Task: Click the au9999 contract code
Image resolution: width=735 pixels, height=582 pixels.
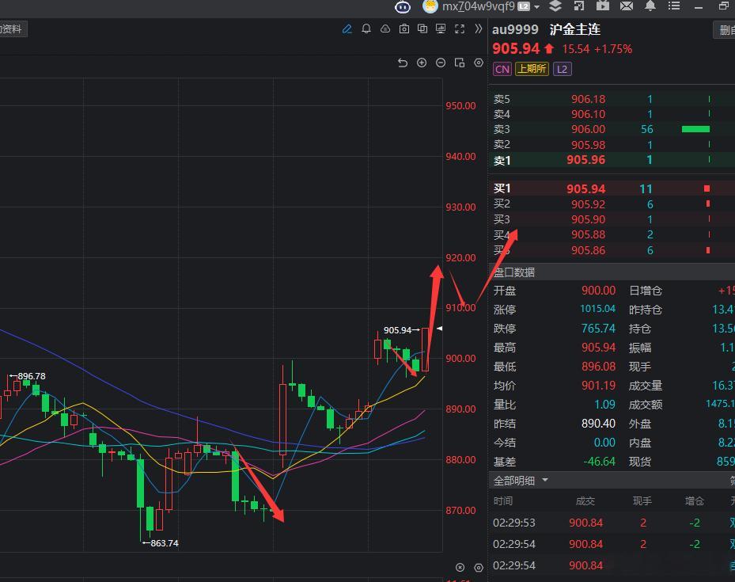Action: point(515,29)
